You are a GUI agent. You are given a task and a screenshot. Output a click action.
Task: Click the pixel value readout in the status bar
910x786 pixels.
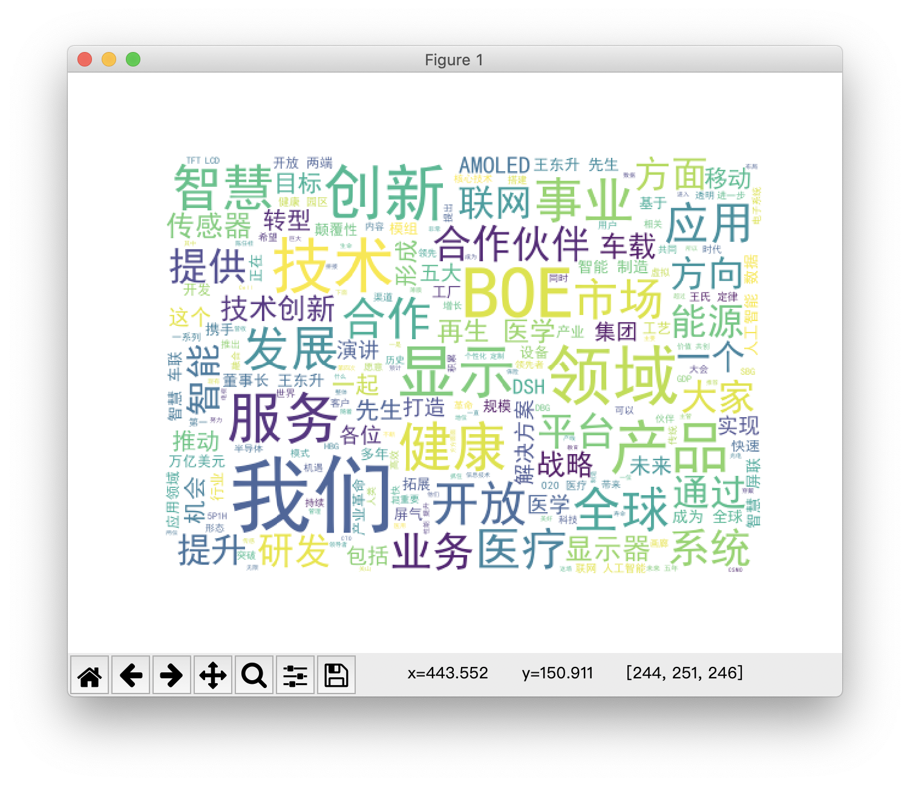[x=684, y=673]
